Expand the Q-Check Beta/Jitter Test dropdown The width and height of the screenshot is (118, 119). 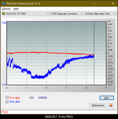tap(100, 14)
